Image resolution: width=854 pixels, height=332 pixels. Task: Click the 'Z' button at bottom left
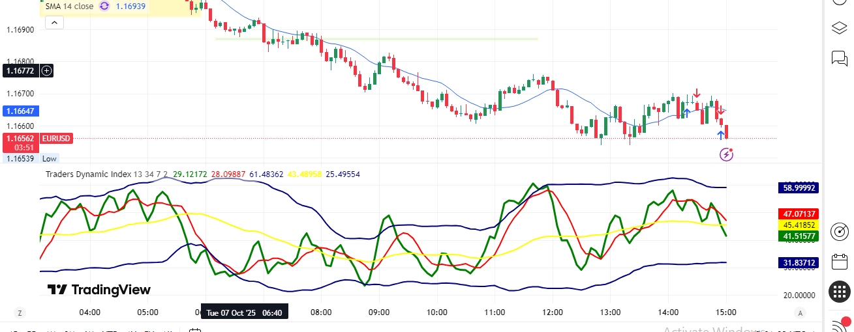click(20, 313)
